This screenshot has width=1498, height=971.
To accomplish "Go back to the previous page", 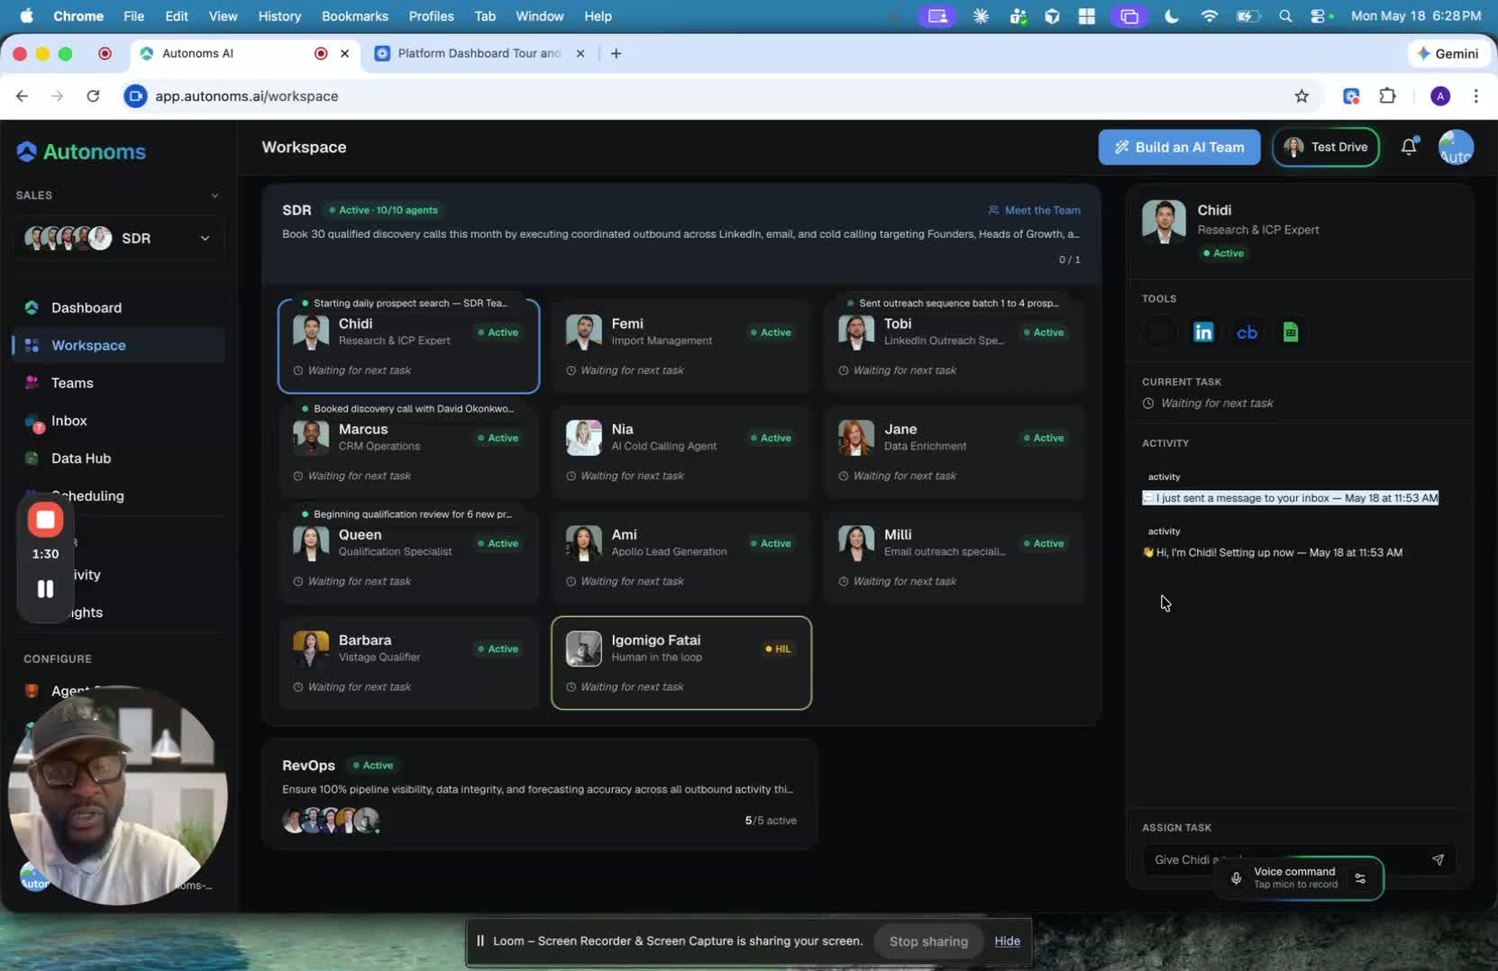I will coord(23,96).
